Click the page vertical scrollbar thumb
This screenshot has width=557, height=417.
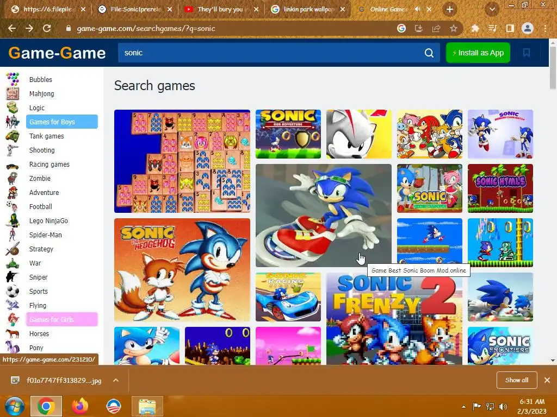pyautogui.click(x=553, y=67)
